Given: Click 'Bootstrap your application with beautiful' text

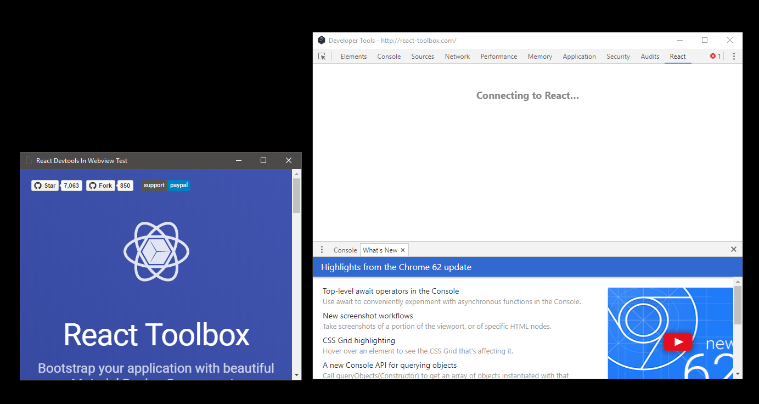Looking at the screenshot, I should click(156, 368).
